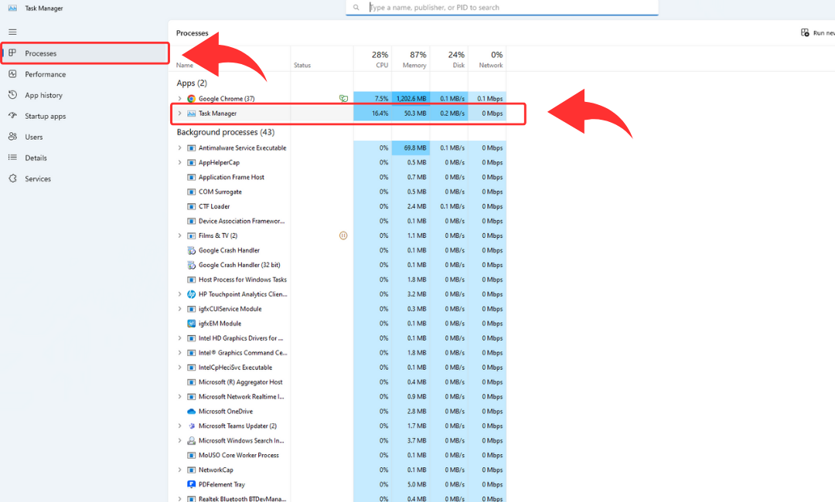Click the process search input field
Viewport: 835px width, 502px height.
(510, 8)
